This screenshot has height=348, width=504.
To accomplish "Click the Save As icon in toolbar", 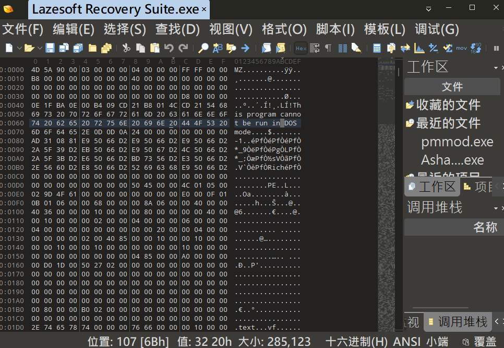I will click(64, 48).
